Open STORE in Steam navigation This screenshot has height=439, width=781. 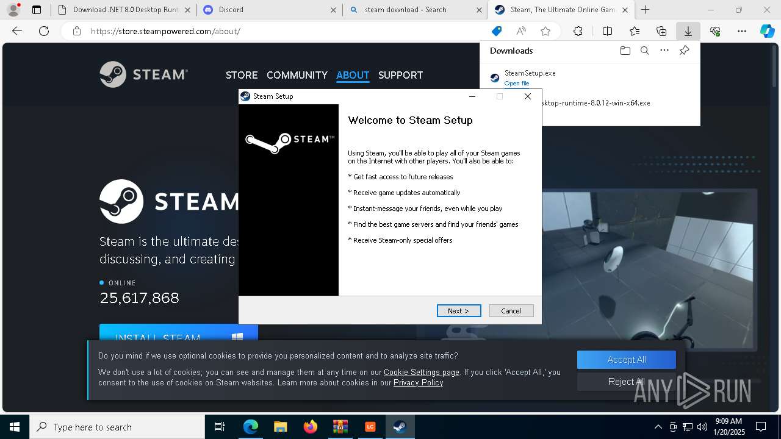(242, 75)
